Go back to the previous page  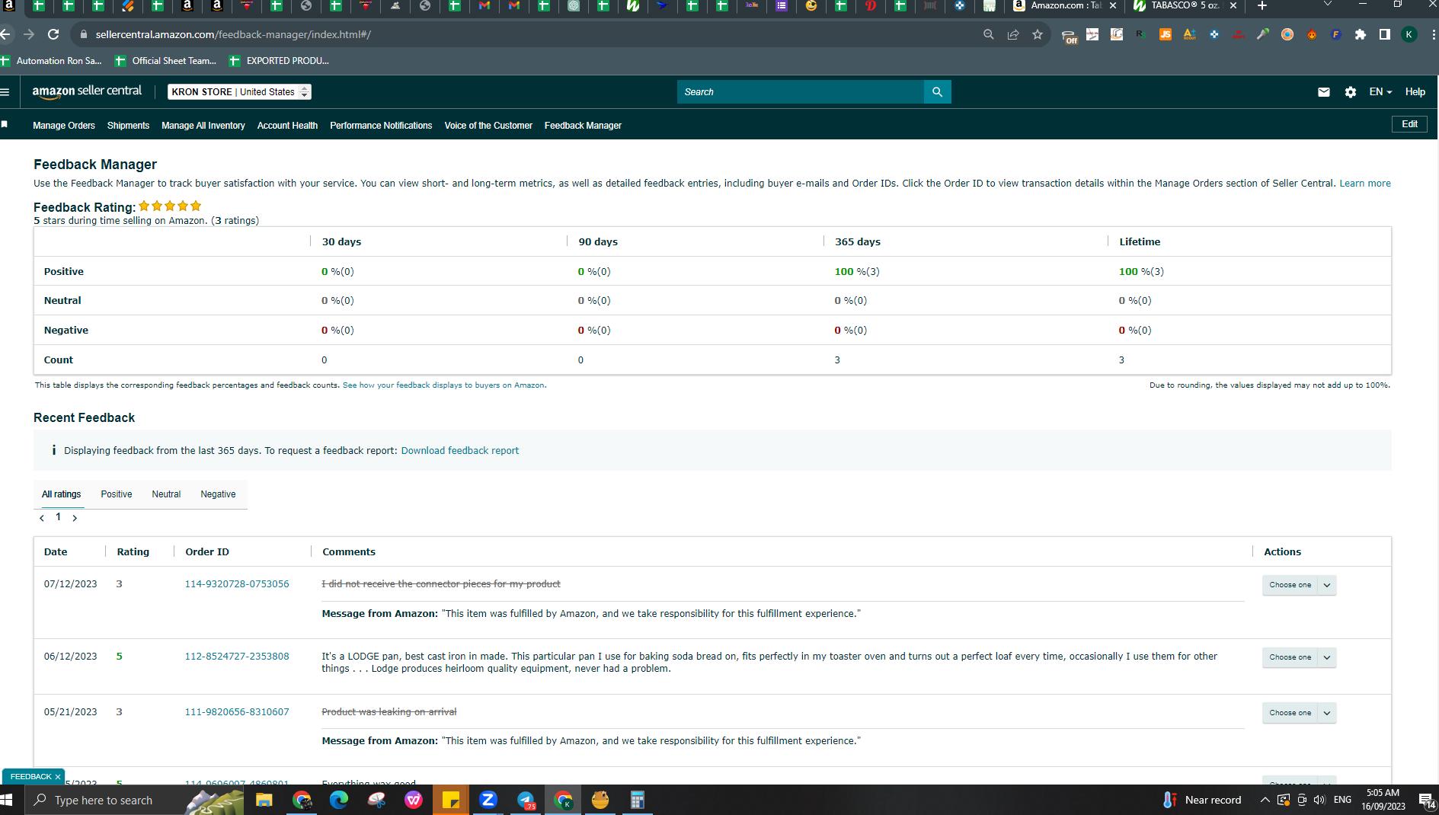[6, 34]
